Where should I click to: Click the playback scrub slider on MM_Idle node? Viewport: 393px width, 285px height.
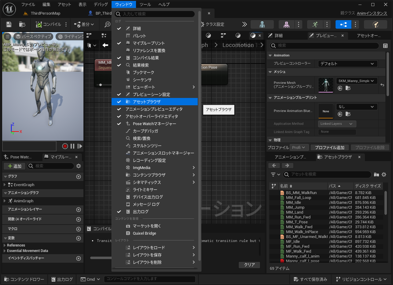tap(101, 85)
